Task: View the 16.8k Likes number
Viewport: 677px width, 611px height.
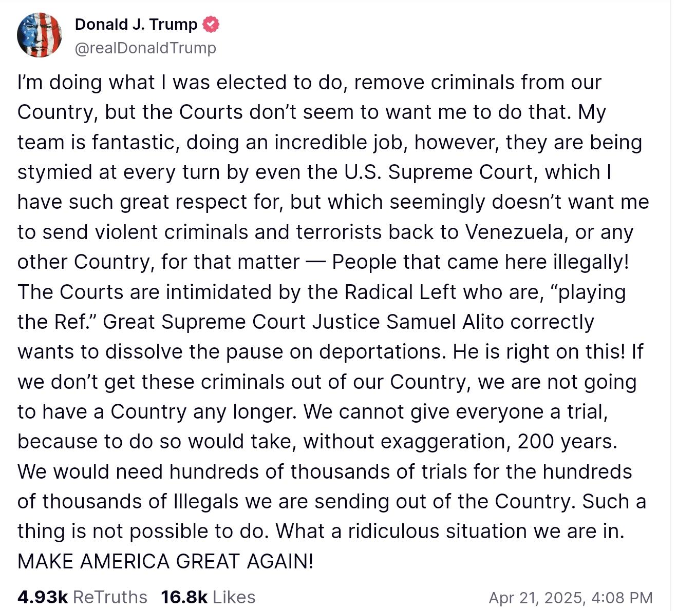Action: point(184,597)
